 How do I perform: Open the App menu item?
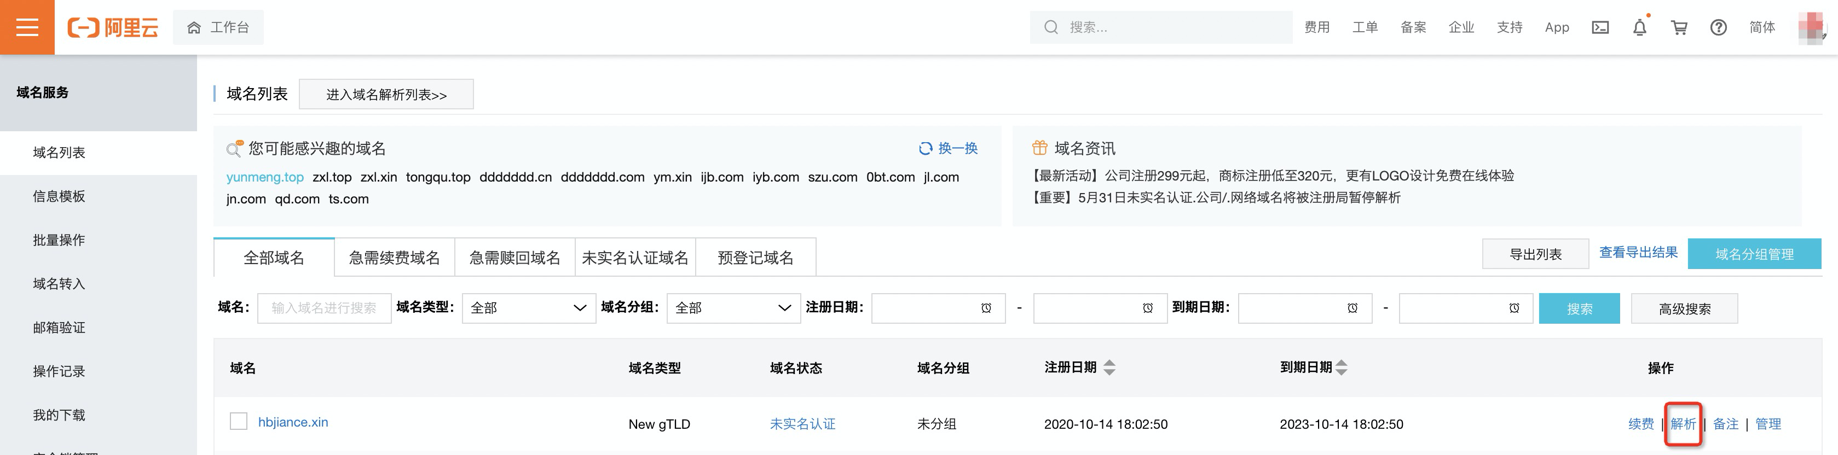[1557, 27]
